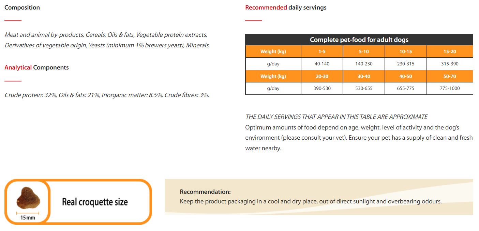
Task: Click the 1-5 weight column header
Action: click(x=322, y=51)
